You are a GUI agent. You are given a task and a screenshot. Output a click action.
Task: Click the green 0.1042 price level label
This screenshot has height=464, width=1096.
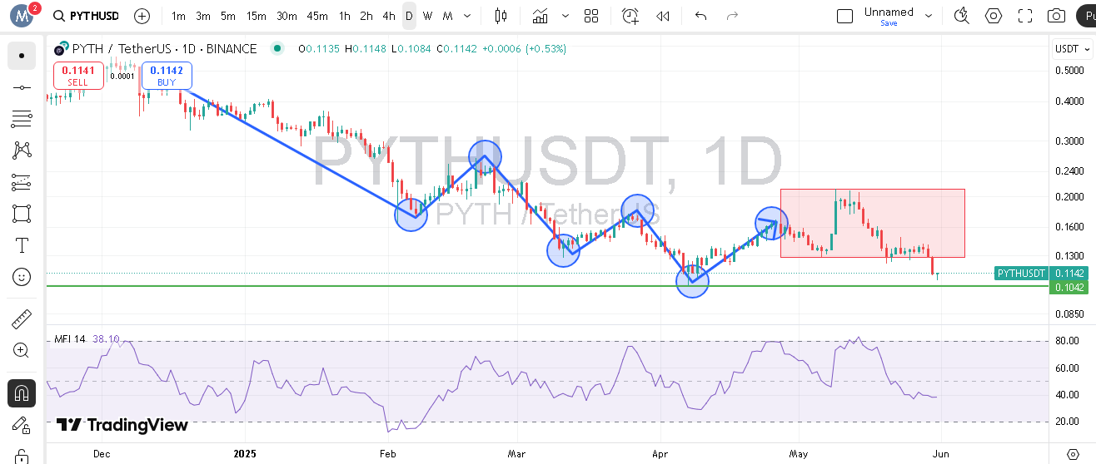click(x=1069, y=288)
